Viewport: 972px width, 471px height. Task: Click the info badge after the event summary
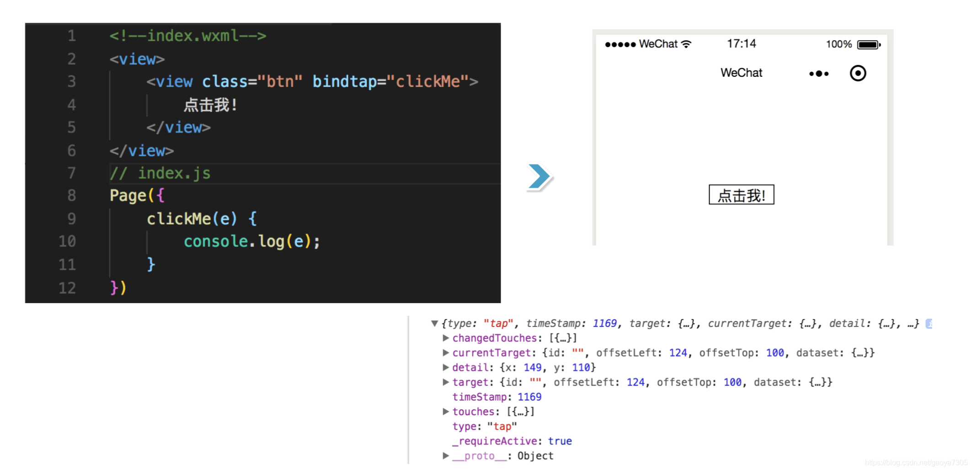[929, 323]
